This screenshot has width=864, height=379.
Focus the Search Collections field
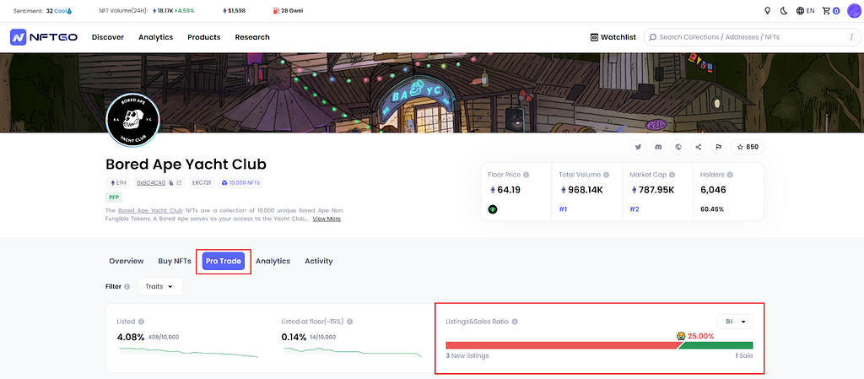tap(752, 37)
